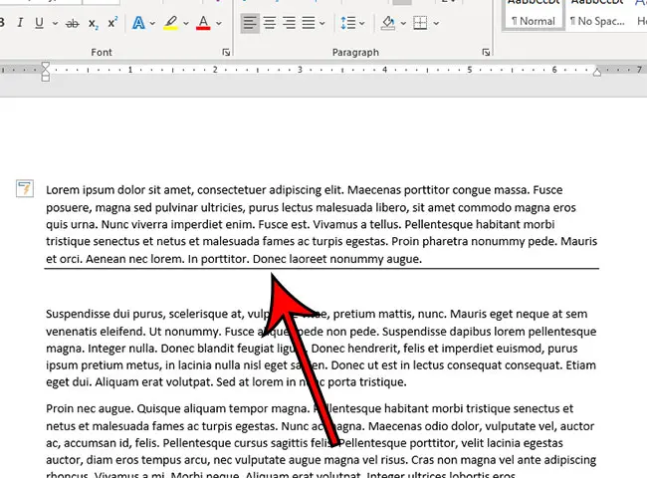This screenshot has width=647, height=478.
Task: Center align the paragraph
Action: (x=270, y=22)
